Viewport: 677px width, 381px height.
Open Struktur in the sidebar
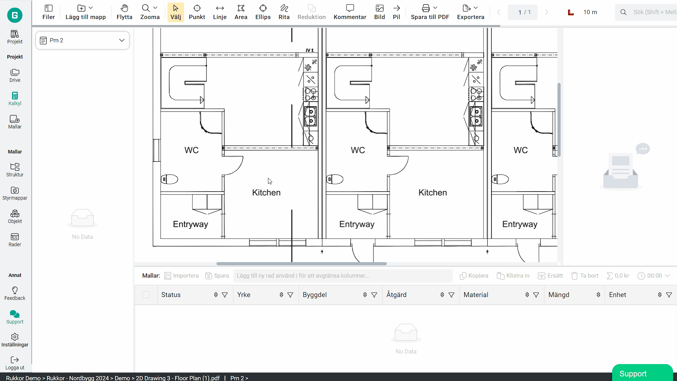point(15,170)
